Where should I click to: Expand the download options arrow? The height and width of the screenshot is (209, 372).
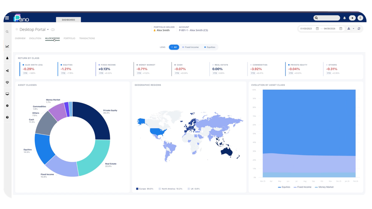tap(353, 29)
